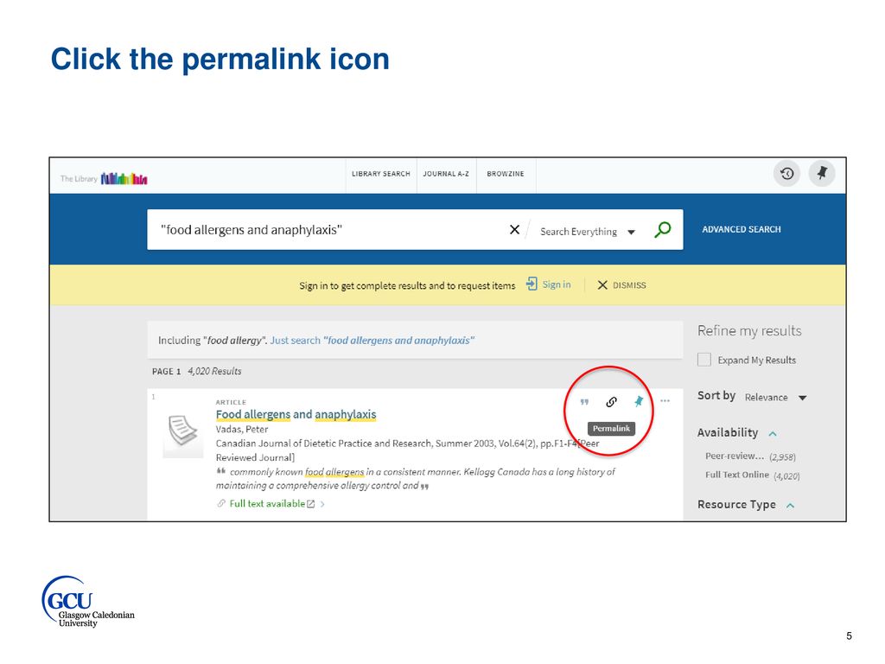Click the Sign in link
Screen dimensions: 885x664
(x=556, y=284)
